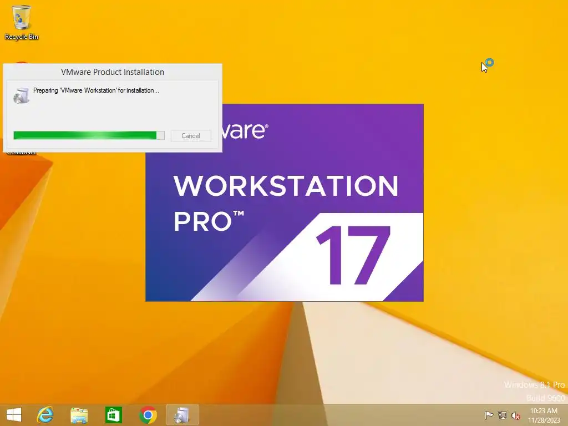This screenshot has height=426, width=568.
Task: Open the Windows Start button
Action: [14, 415]
